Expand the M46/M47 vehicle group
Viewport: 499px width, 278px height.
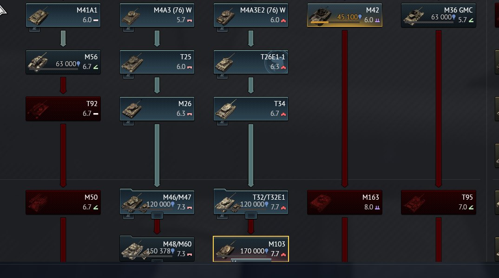point(157,216)
